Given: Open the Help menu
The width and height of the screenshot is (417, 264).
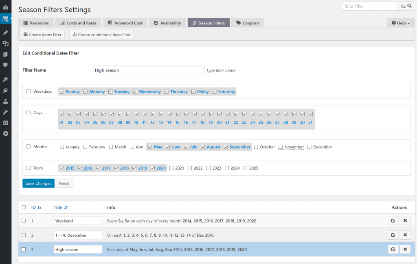Looking at the screenshot, I should click(400, 23).
